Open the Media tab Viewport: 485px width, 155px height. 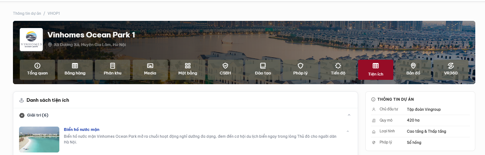pos(150,70)
